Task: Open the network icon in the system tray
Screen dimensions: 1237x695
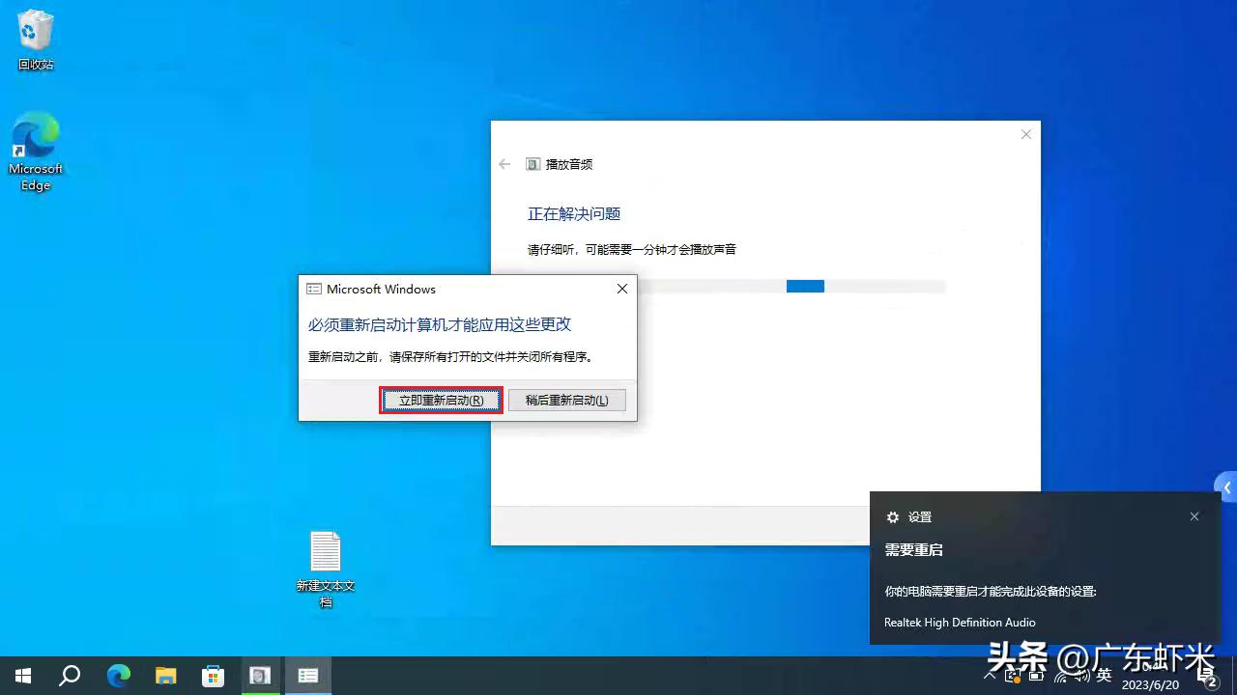Action: click(x=1057, y=676)
